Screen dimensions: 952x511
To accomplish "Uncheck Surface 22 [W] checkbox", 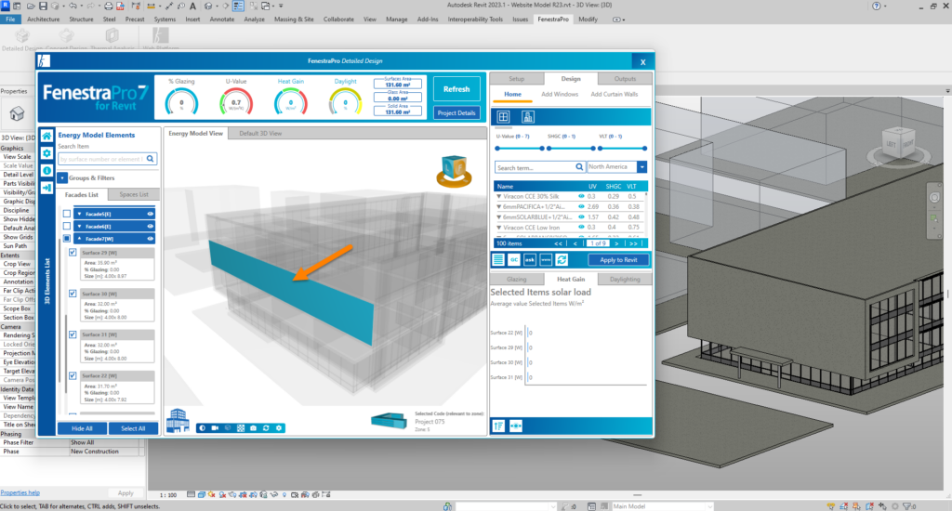I will pyautogui.click(x=73, y=375).
